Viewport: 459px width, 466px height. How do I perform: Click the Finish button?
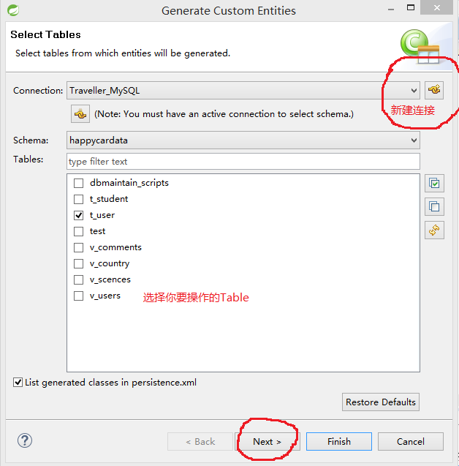[x=339, y=442]
